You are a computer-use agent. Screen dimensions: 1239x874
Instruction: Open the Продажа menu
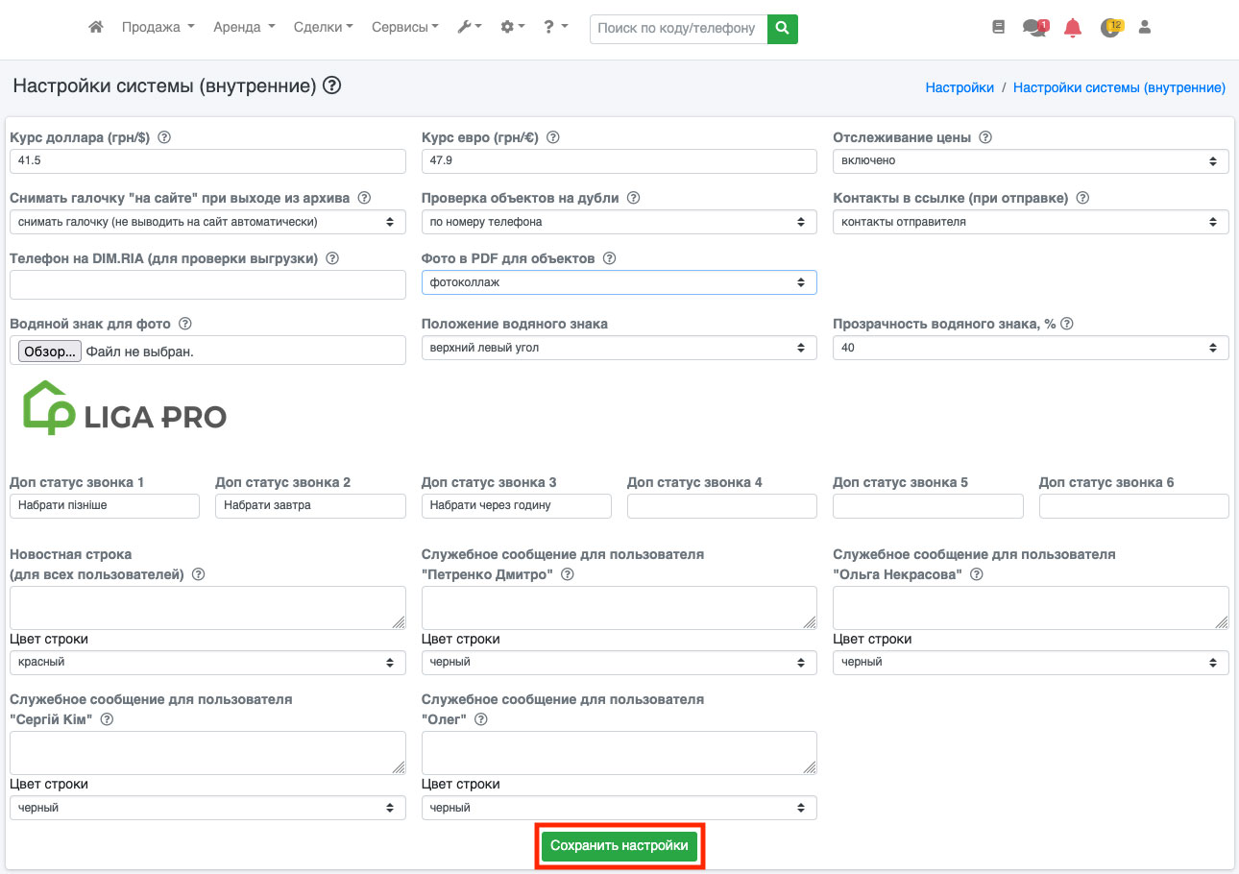click(x=158, y=28)
